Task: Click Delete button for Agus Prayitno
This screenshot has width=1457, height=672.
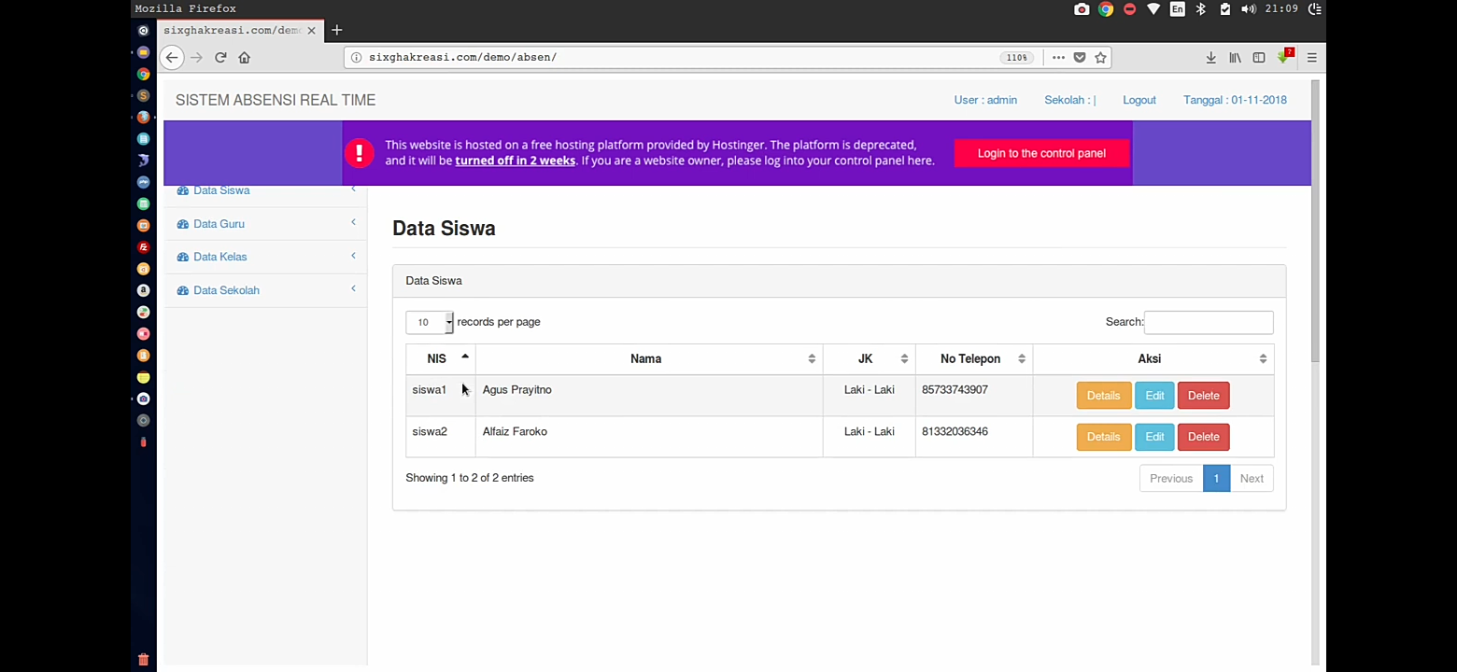Action: click(x=1203, y=396)
